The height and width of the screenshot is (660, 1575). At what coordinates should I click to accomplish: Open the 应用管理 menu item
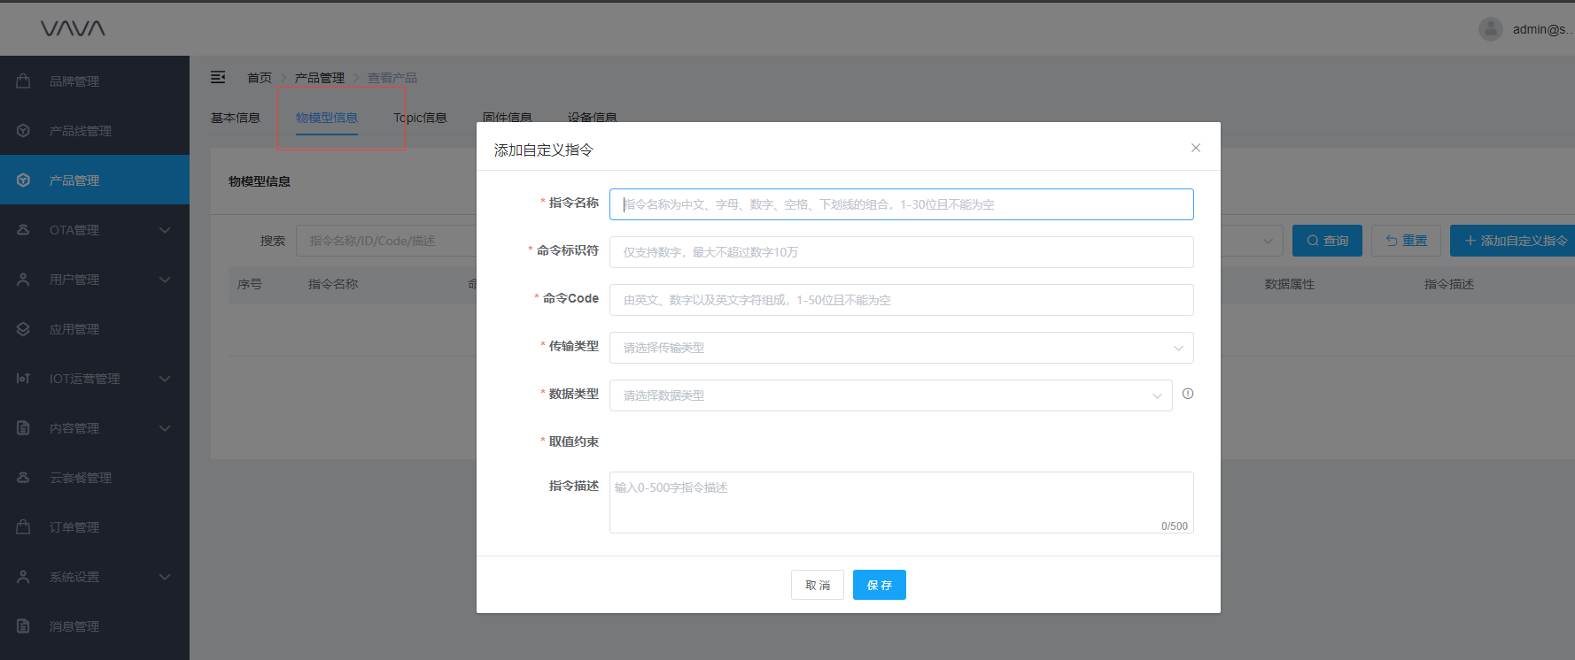95,328
